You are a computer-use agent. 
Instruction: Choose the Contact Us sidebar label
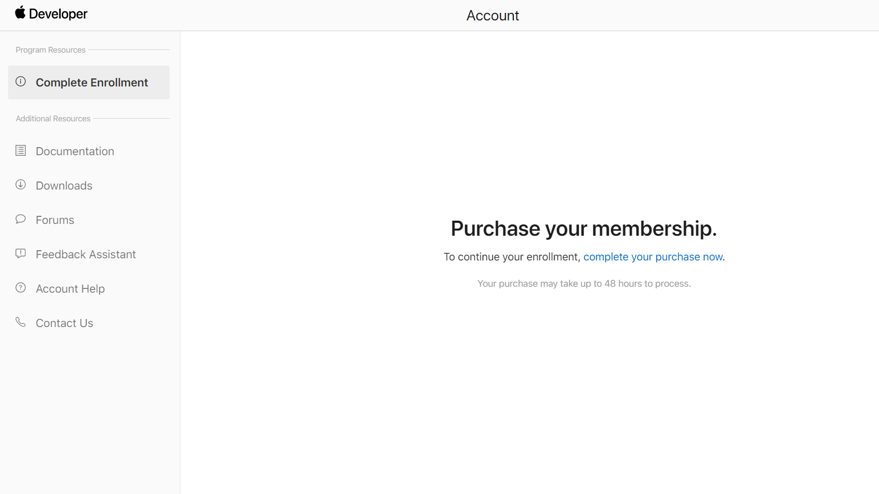64,323
